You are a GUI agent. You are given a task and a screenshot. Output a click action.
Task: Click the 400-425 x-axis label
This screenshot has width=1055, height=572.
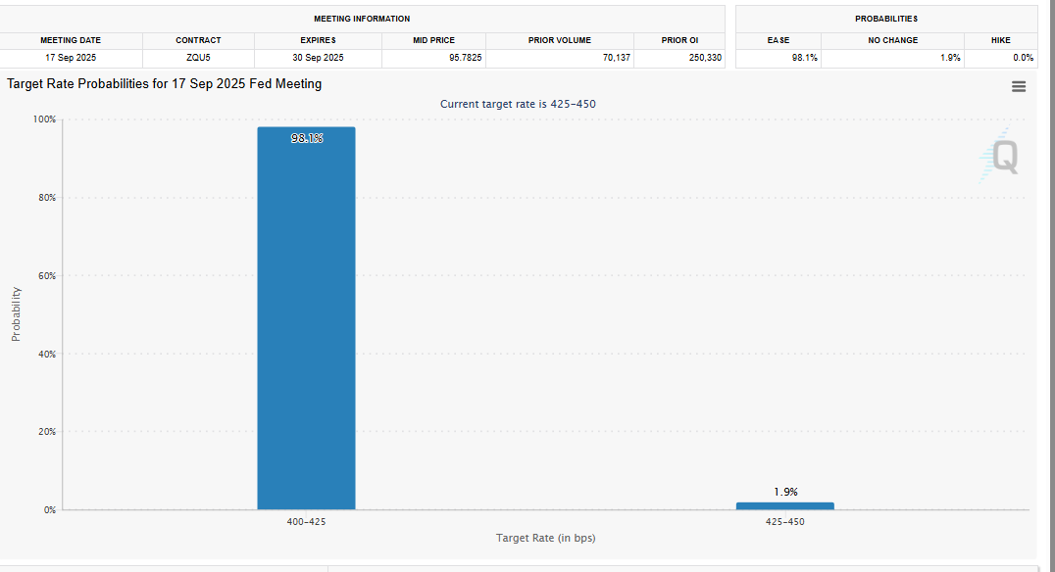(x=306, y=522)
